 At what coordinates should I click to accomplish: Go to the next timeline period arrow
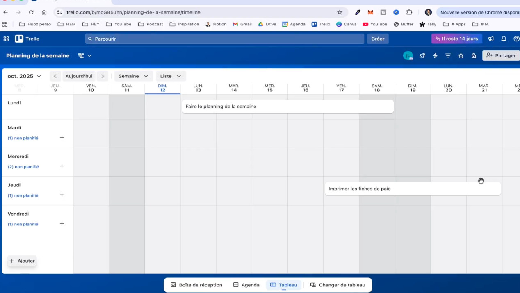point(103,76)
